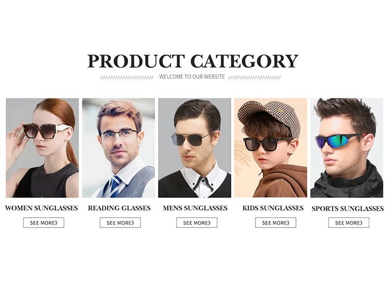Viewport: 389px width, 294px height.
Task: Click the Welcome To Our Website subtitle
Action: (x=192, y=77)
